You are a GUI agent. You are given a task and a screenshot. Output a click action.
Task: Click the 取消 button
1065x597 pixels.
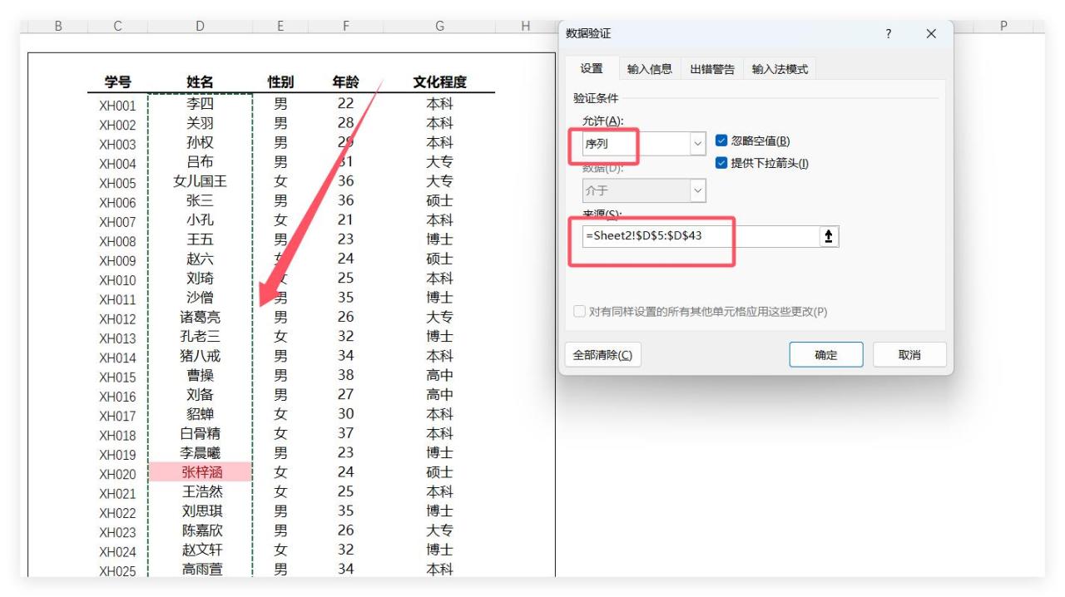pyautogui.click(x=909, y=355)
